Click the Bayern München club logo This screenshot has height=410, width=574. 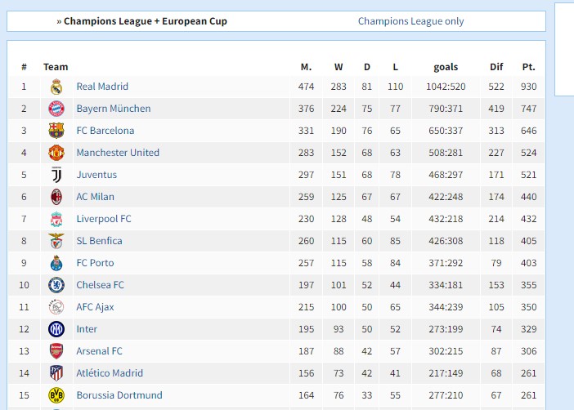56,109
